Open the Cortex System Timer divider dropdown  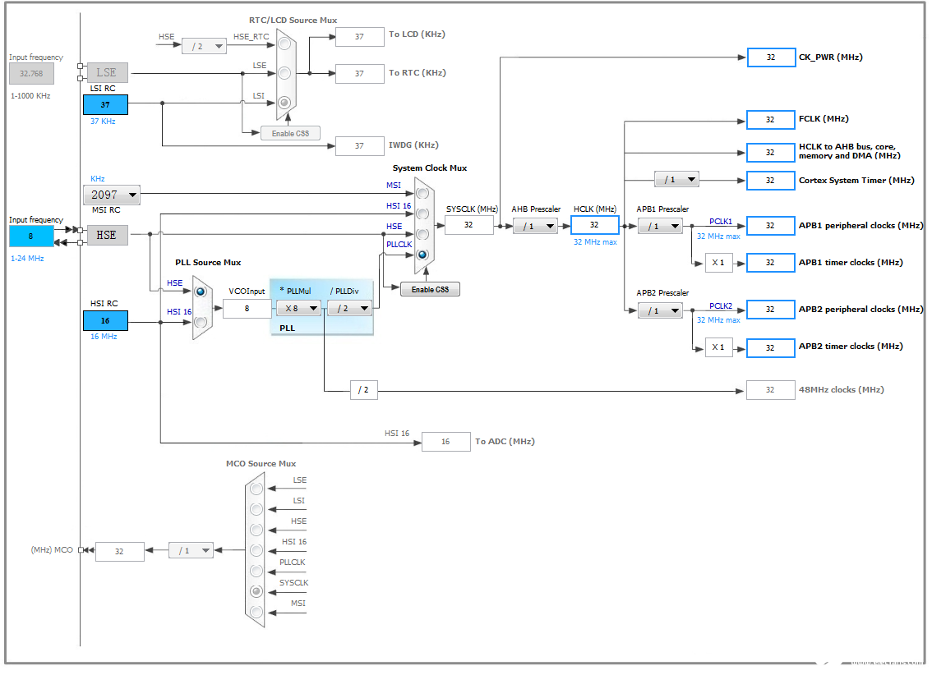tap(676, 179)
